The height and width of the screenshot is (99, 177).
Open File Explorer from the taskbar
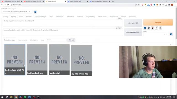tap(11, 97)
